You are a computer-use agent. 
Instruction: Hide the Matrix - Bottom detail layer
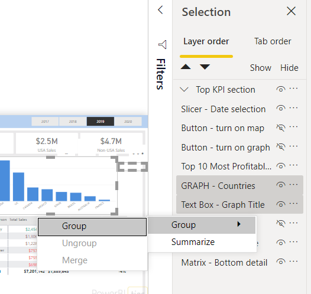click(281, 262)
